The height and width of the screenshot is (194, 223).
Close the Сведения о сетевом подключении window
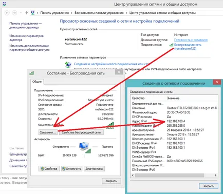tap(217, 82)
